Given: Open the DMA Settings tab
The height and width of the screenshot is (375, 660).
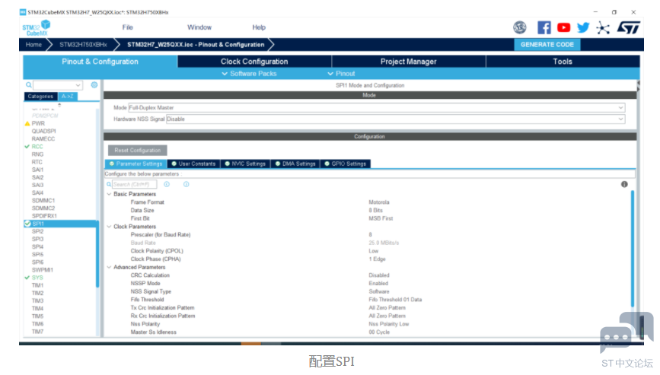Looking at the screenshot, I should coord(295,164).
